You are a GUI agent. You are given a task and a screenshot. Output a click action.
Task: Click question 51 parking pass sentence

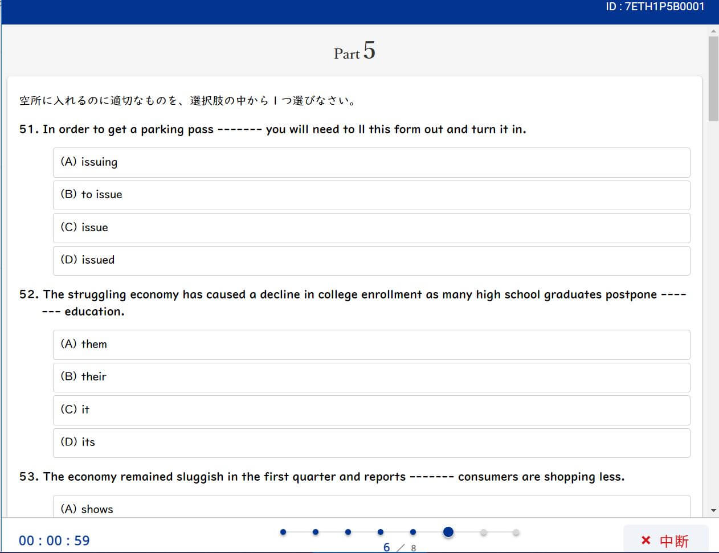(273, 129)
